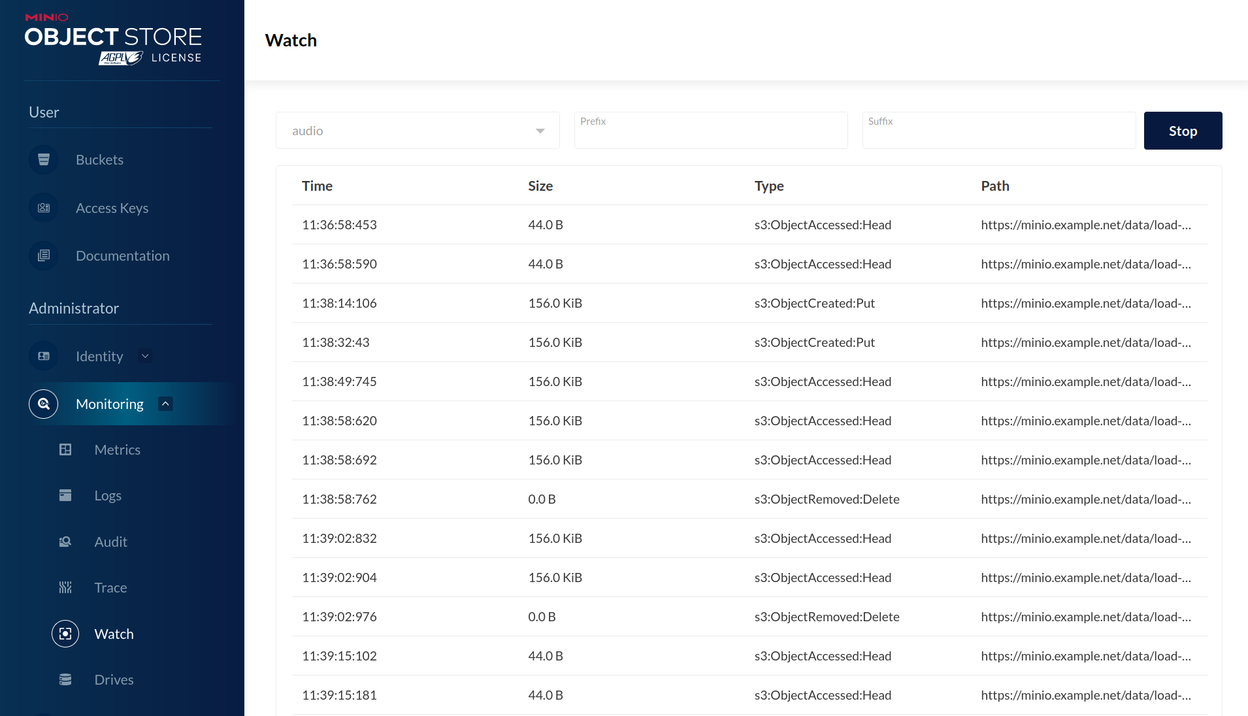Open the audio bucket dropdown
This screenshot has height=716, width=1248.
[x=418, y=131]
